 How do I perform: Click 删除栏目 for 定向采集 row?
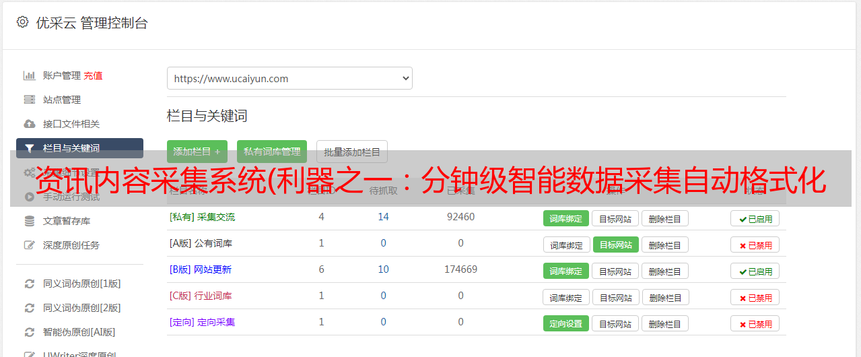tap(665, 323)
